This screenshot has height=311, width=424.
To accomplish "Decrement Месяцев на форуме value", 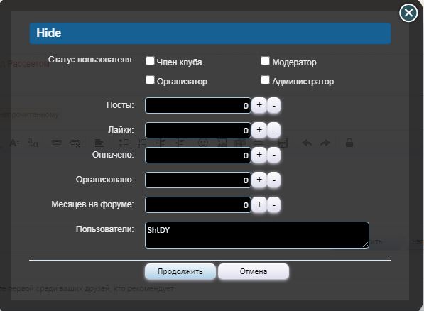I will pos(273,204).
